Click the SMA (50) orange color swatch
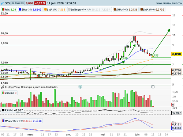Screen dimensions: 183x137 click(x=45, y=9)
